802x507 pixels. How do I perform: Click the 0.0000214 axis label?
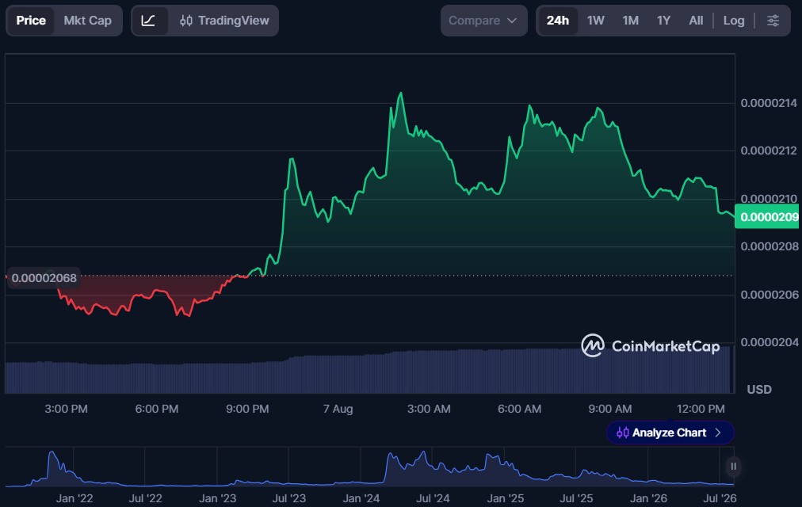click(768, 103)
